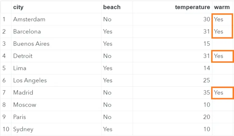Image resolution: width=234 pixels, height=136 pixels.
Task: Click temperature value 35
Action: click(x=207, y=93)
